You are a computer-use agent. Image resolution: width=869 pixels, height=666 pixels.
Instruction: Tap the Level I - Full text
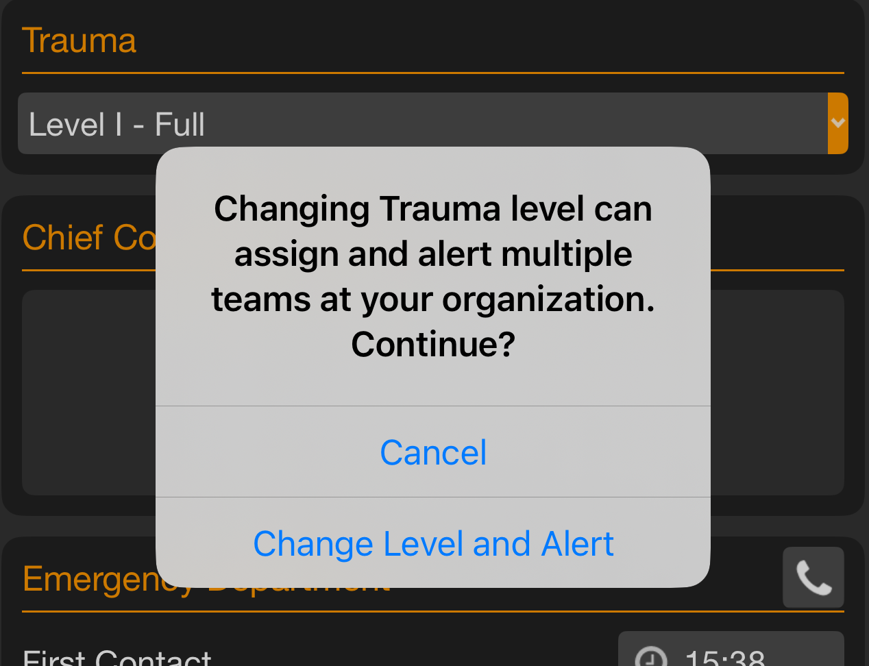(x=117, y=124)
